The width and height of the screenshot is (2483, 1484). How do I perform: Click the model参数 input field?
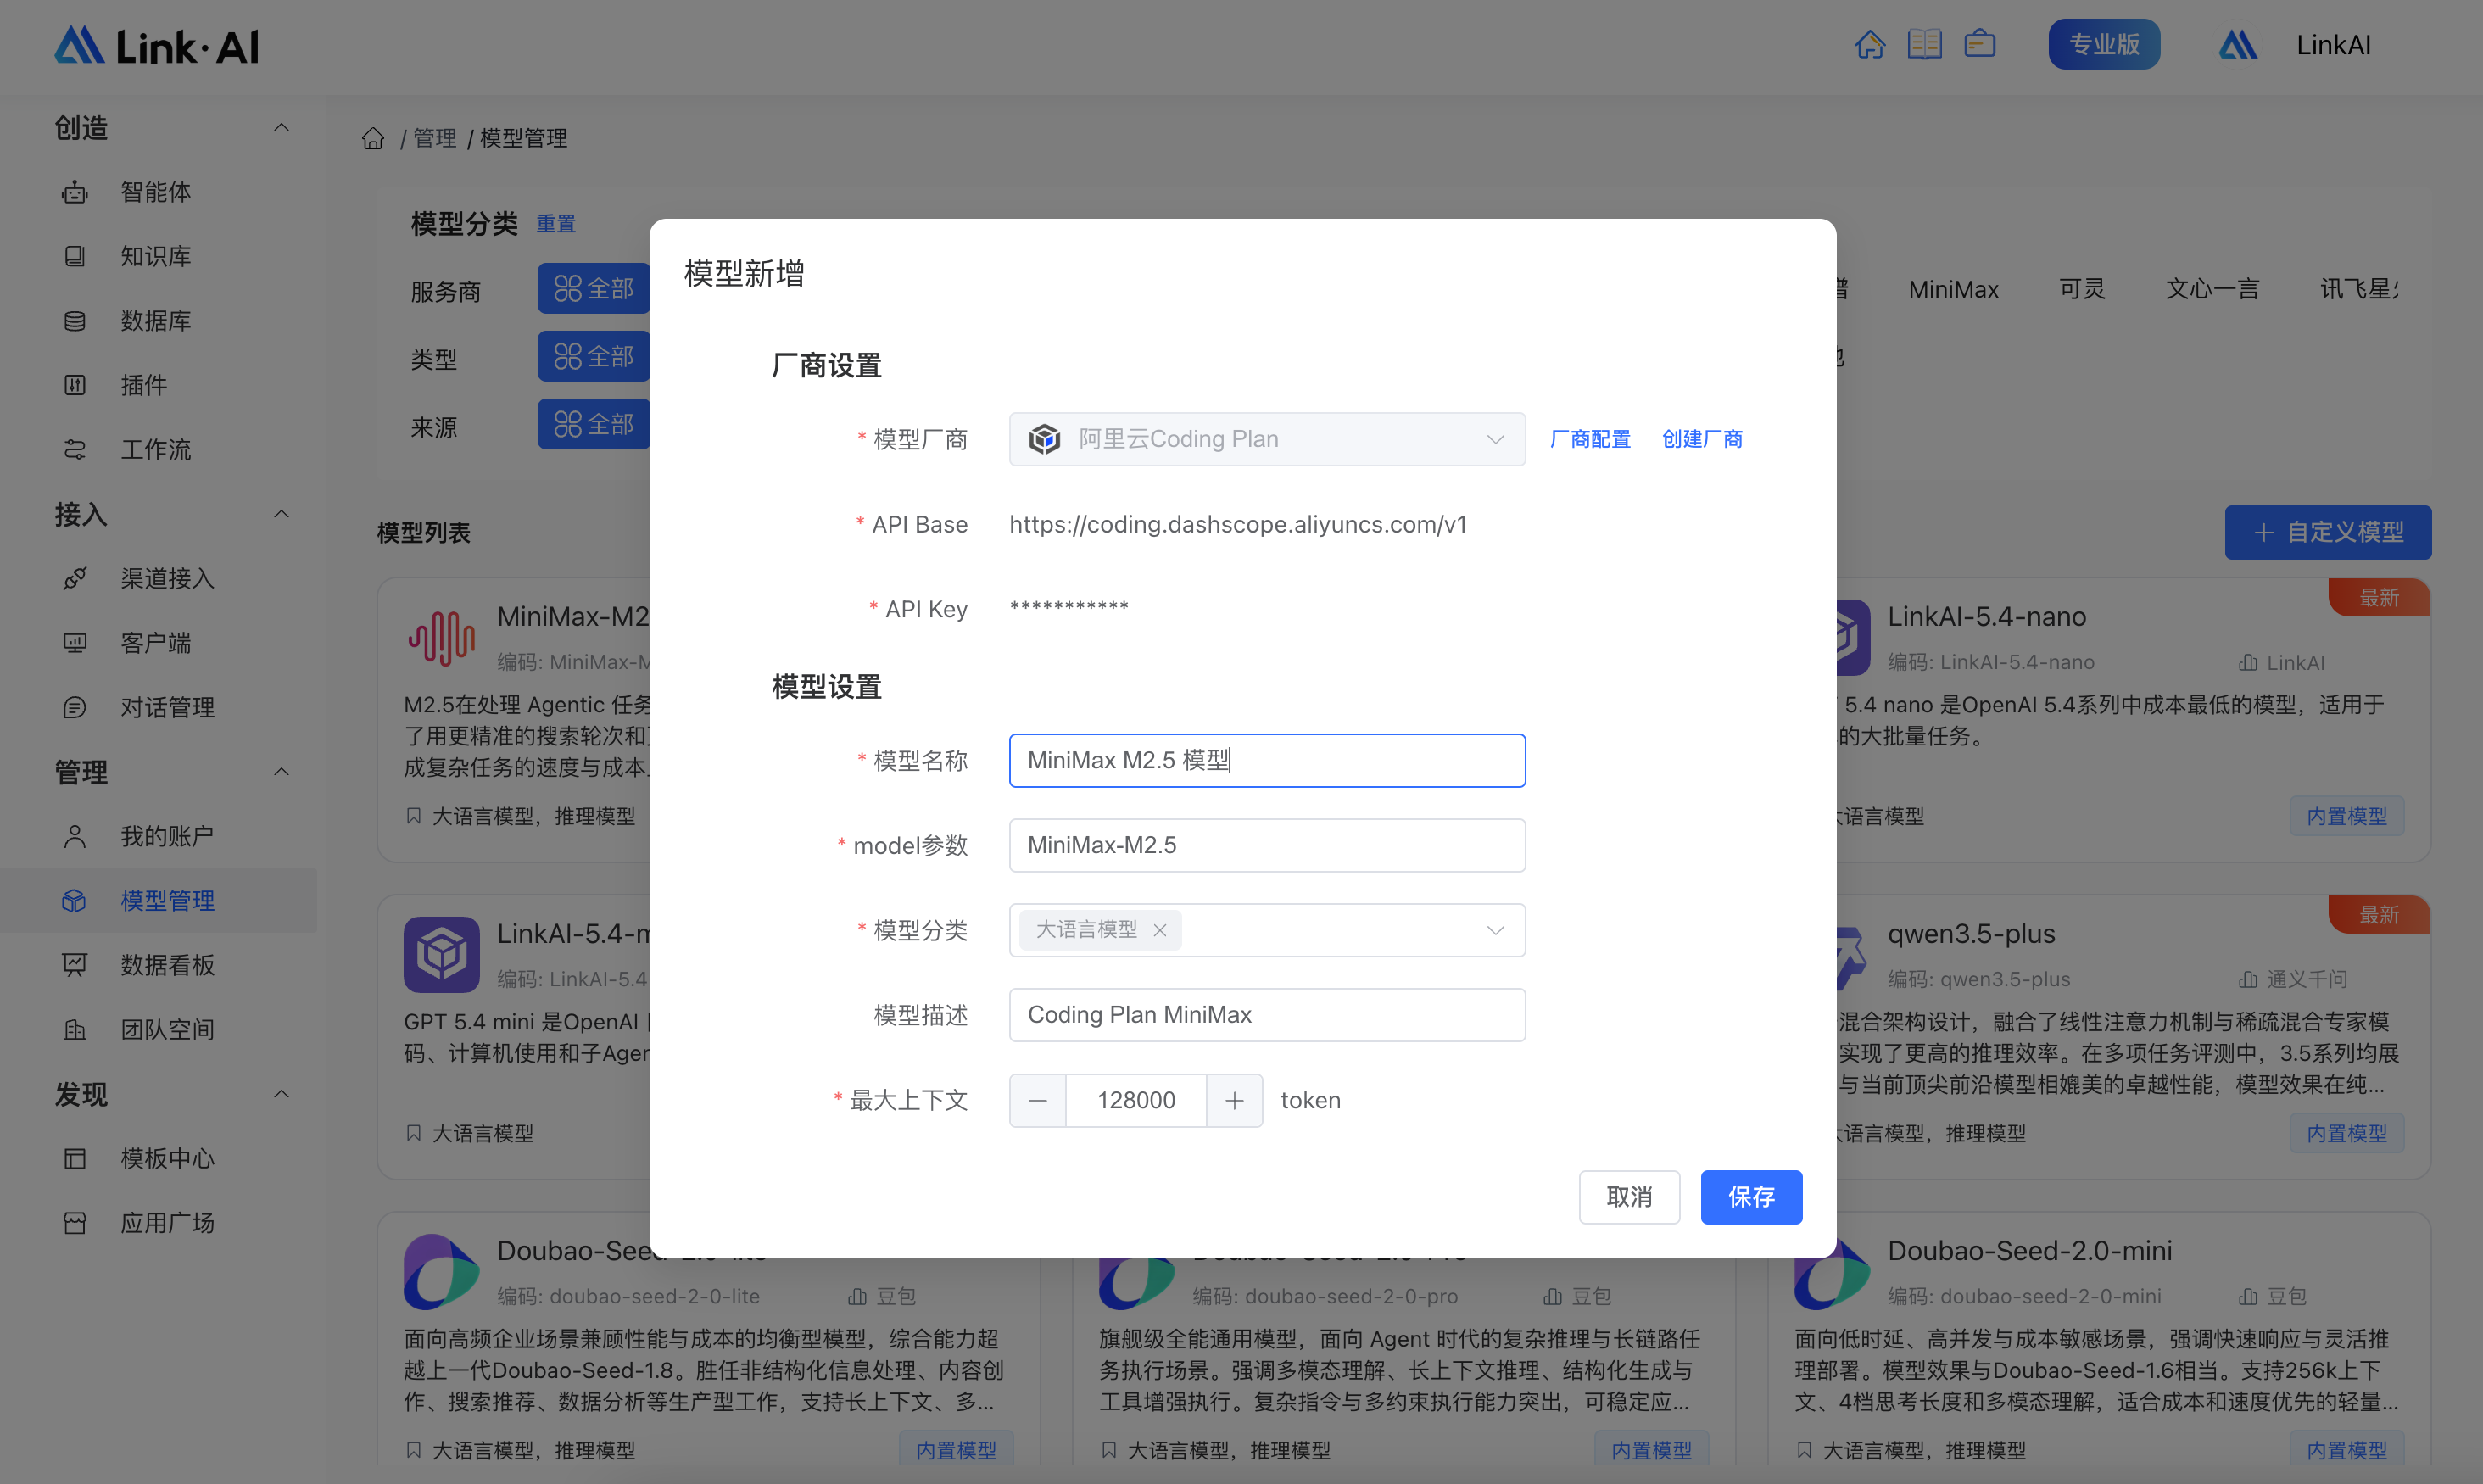pyautogui.click(x=1266, y=845)
